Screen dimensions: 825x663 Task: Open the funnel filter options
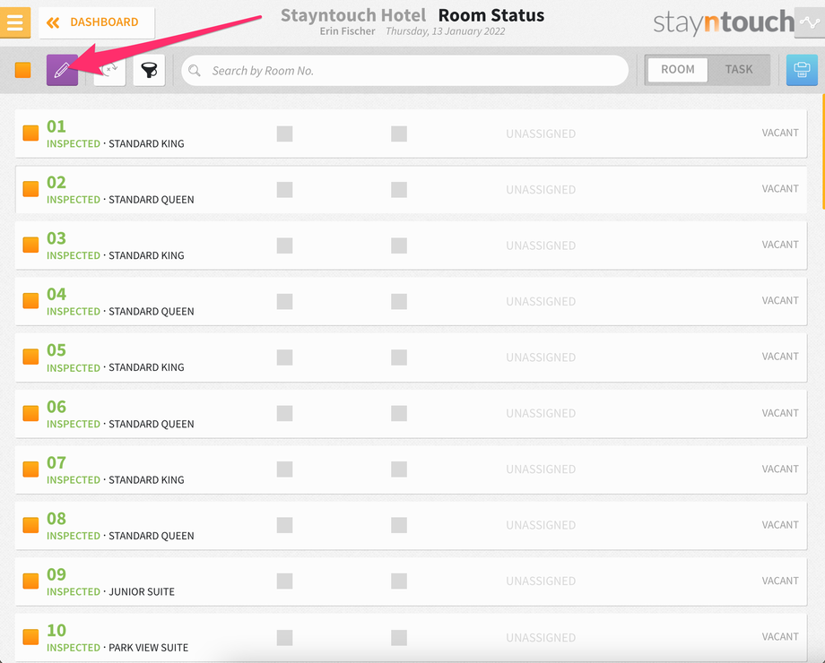pos(149,70)
